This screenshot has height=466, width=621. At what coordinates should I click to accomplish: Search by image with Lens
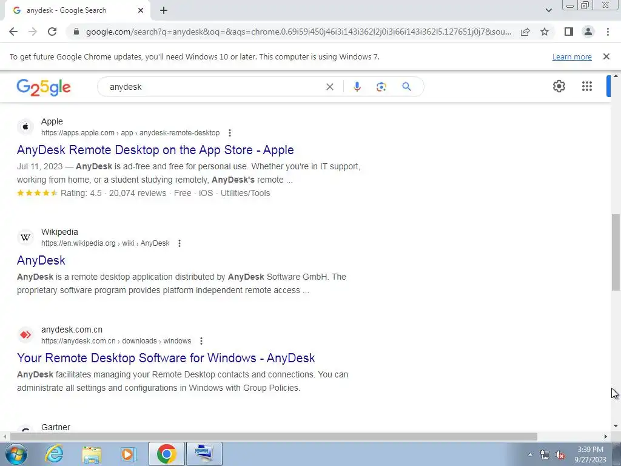[381, 87]
